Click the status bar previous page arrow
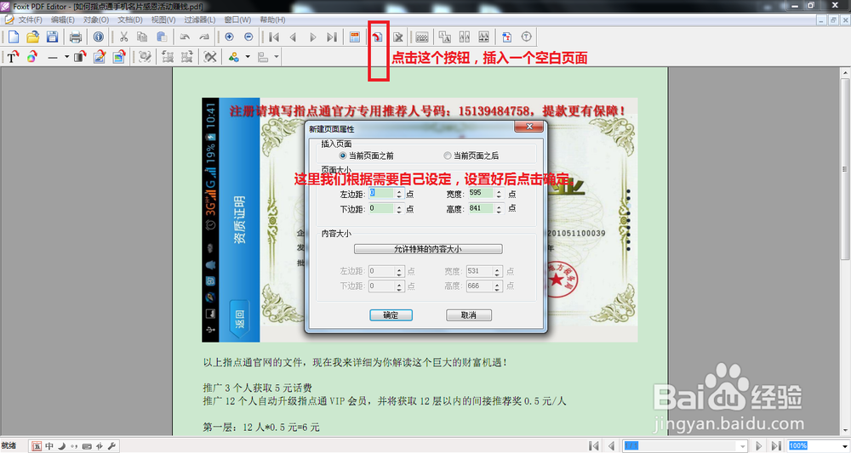Viewport: 851px width, 453px height. pos(611,445)
